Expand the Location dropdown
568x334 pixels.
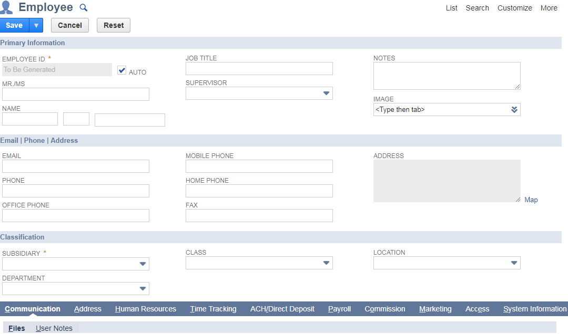click(x=514, y=263)
